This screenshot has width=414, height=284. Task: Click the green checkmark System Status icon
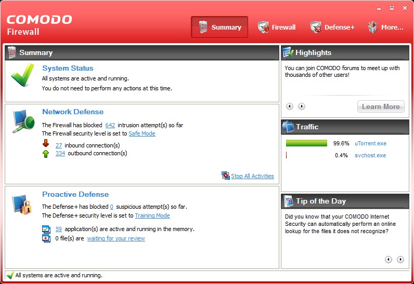pos(23,75)
